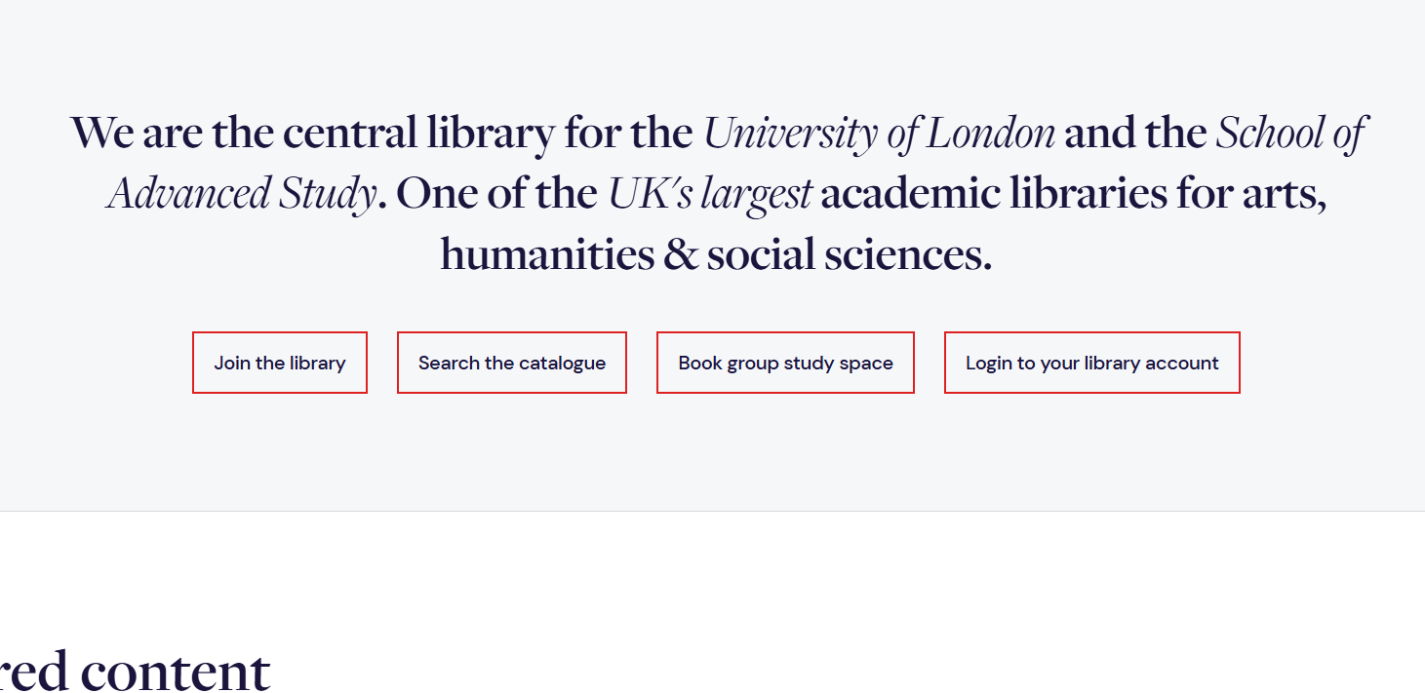Click the partially visible content heading
The image size is (1425, 693).
coord(135,672)
